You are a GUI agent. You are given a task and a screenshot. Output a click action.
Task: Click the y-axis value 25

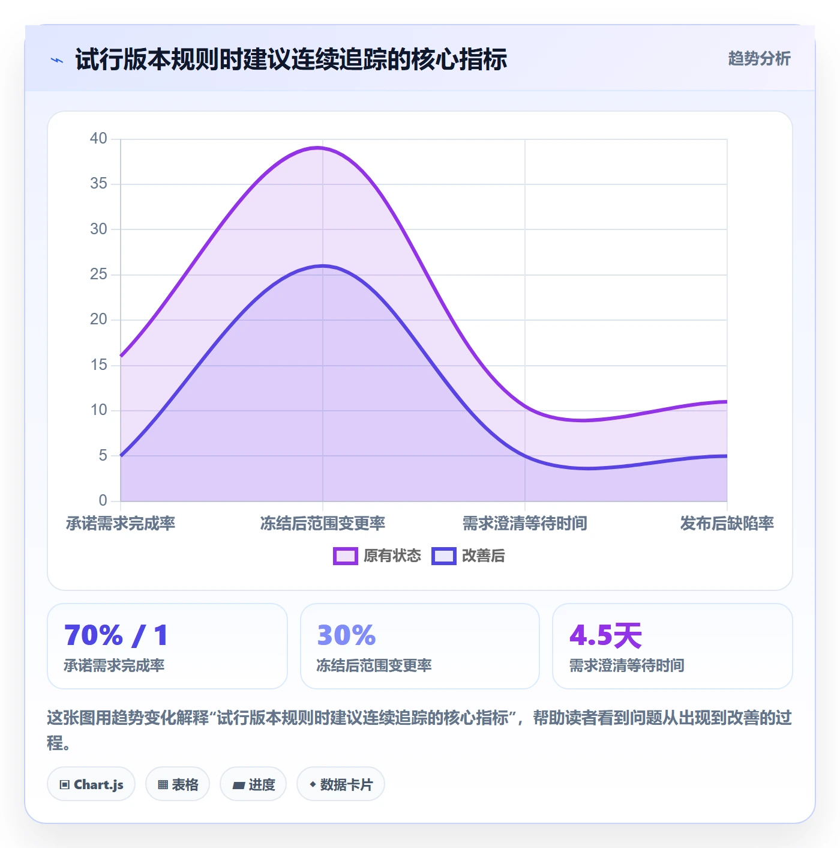coord(98,274)
